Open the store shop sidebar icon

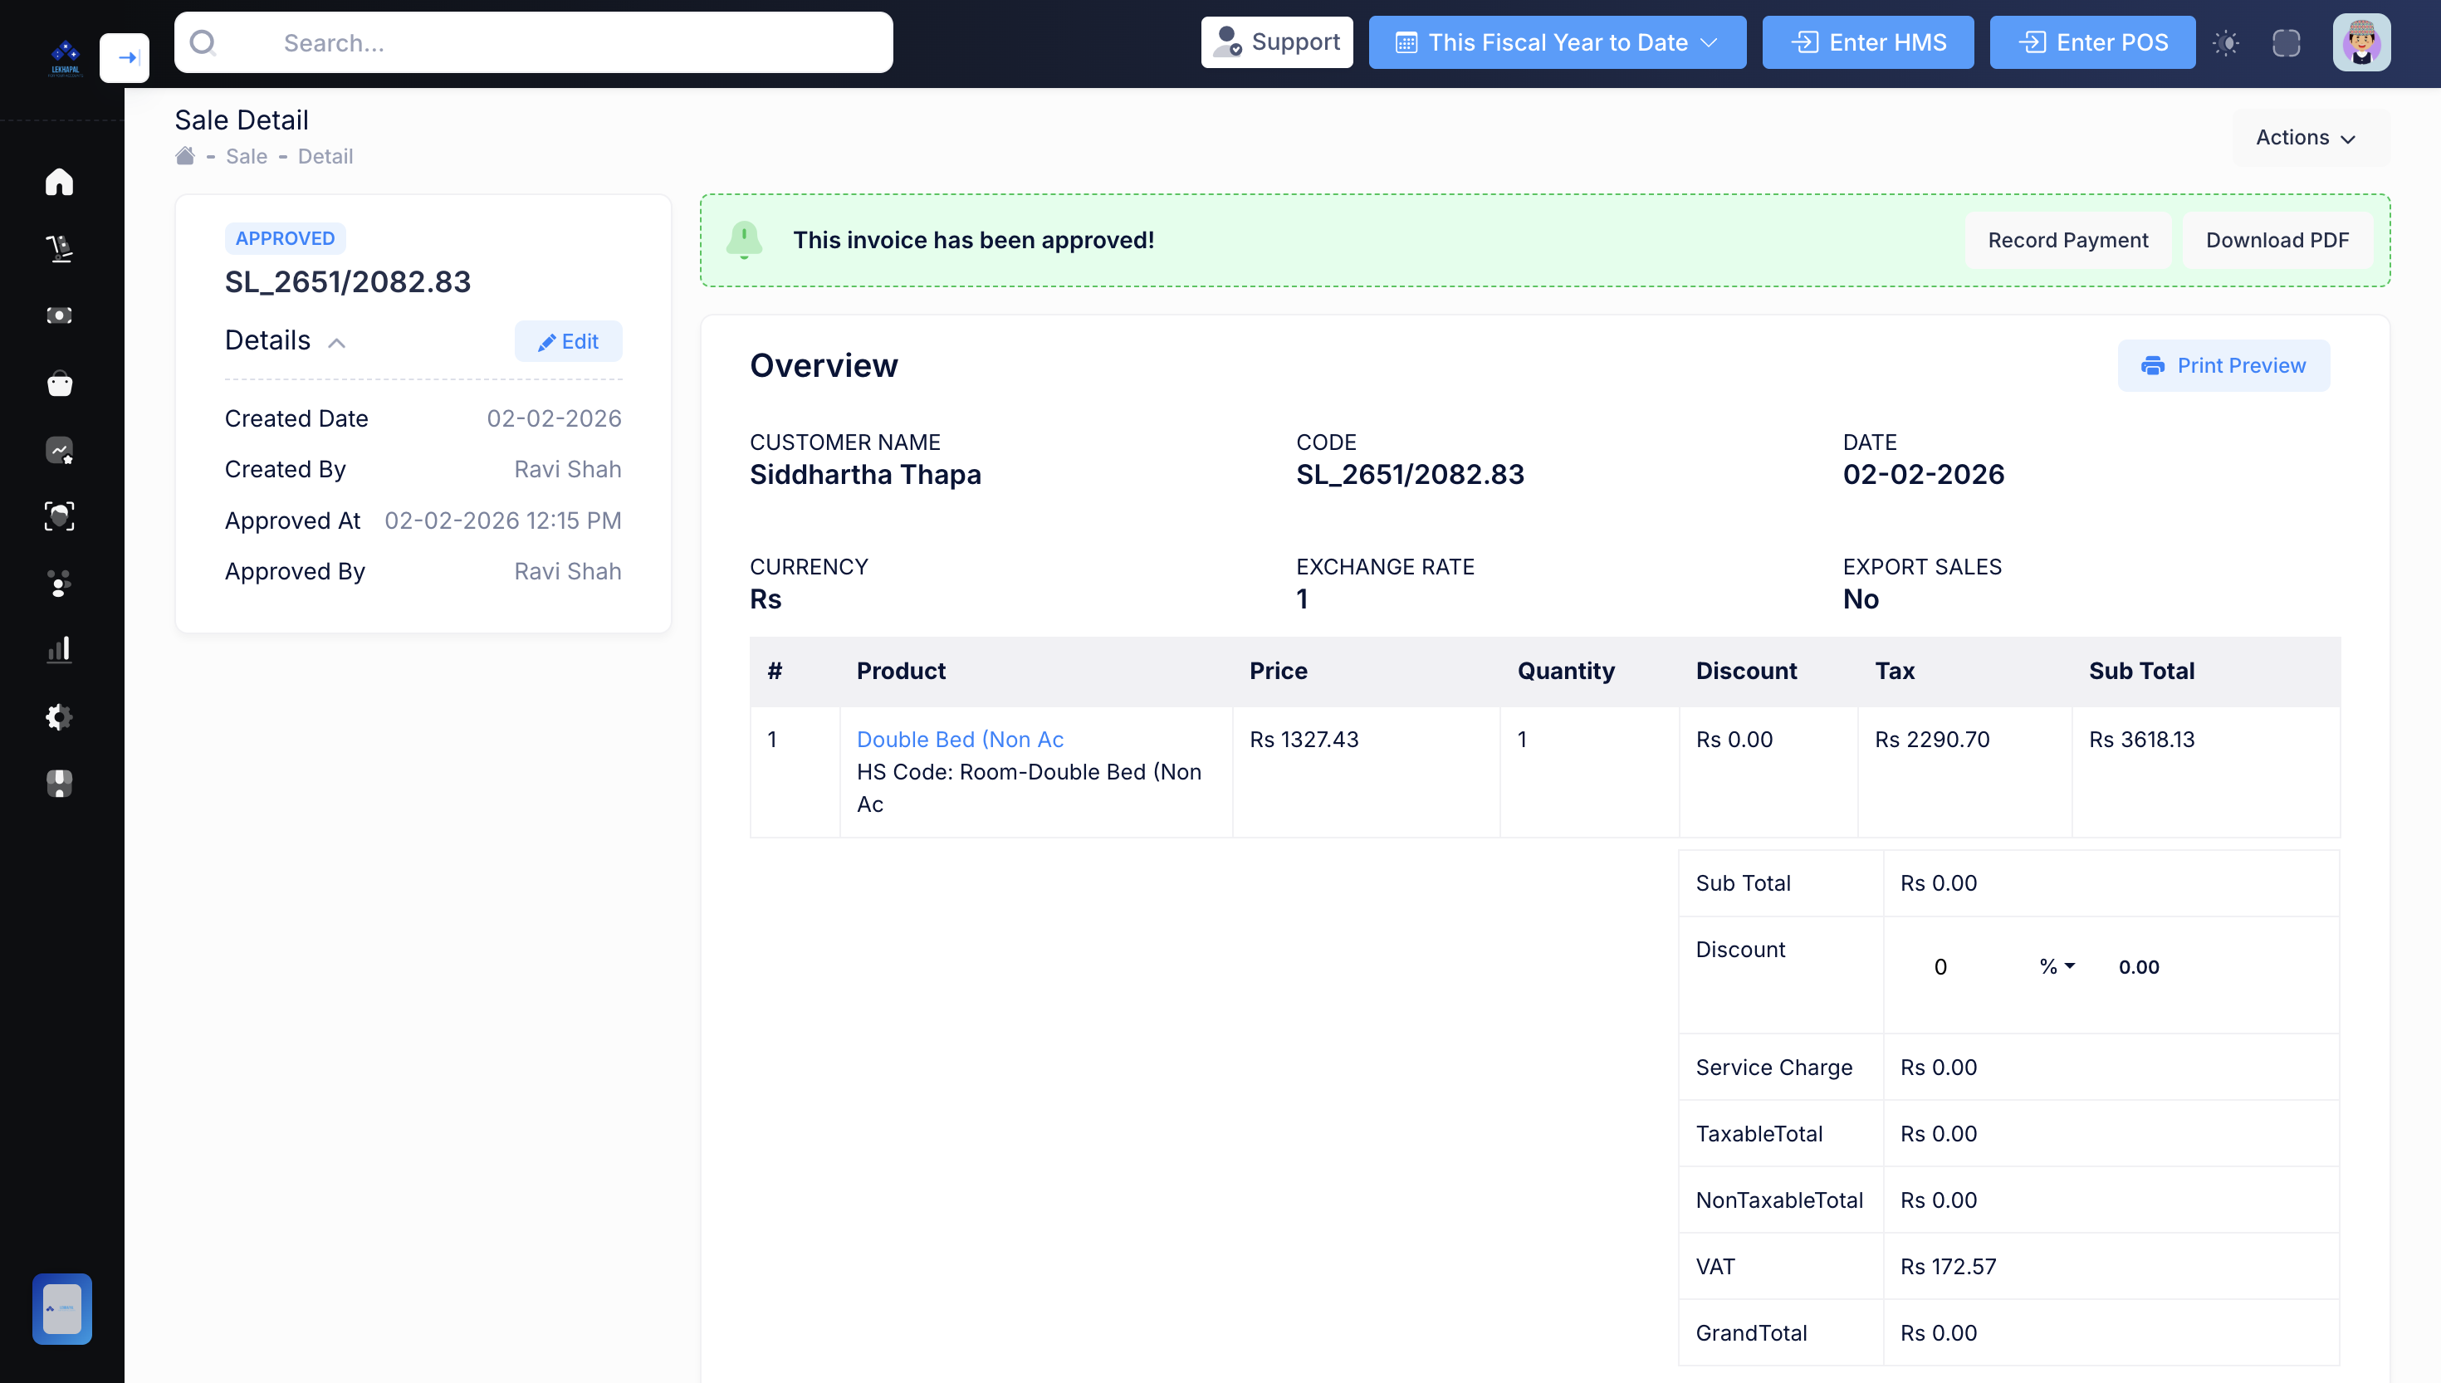pyautogui.click(x=59, y=784)
